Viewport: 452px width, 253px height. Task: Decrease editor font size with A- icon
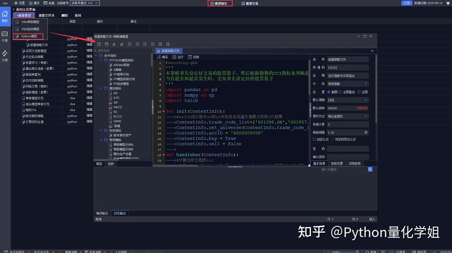pos(114,44)
